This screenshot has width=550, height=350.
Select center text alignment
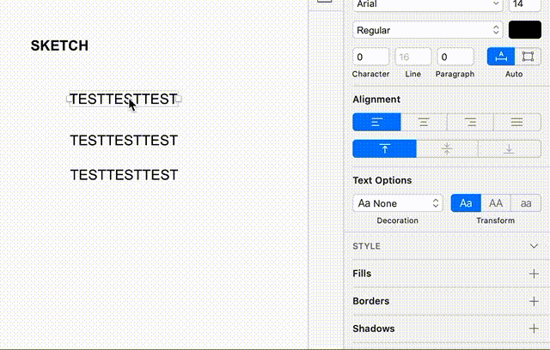pos(424,122)
